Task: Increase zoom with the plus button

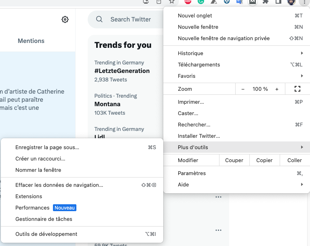Action: 277,89
